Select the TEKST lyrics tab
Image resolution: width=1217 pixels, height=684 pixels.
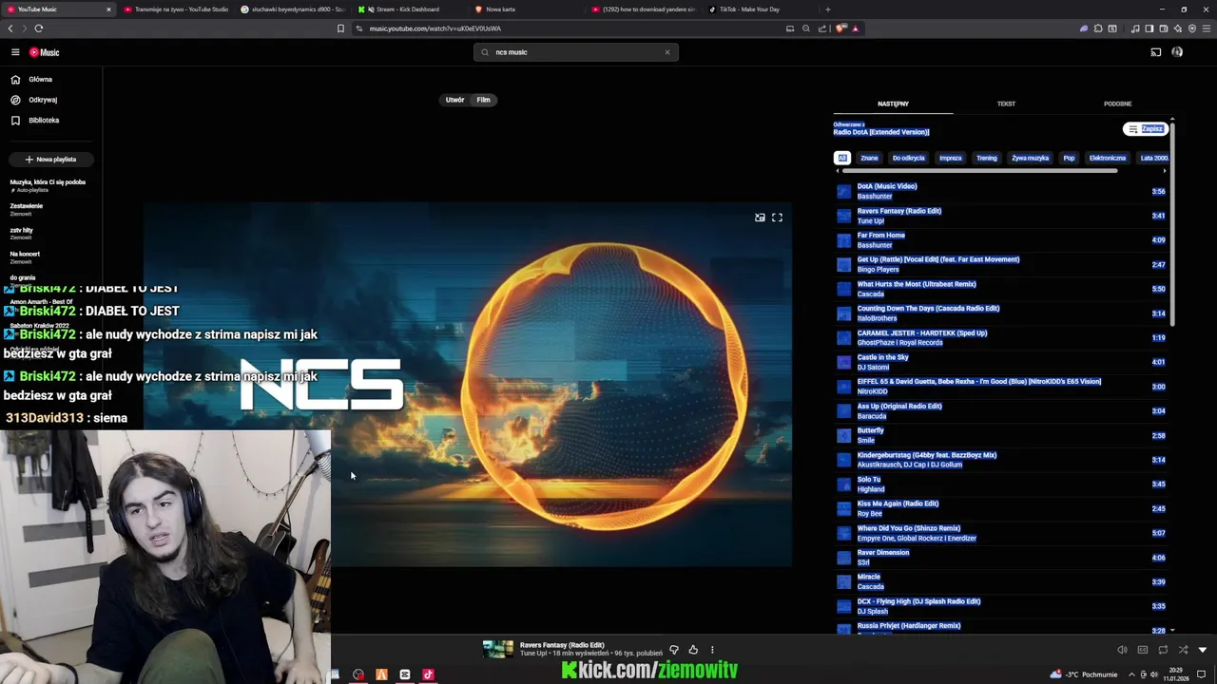1006,104
